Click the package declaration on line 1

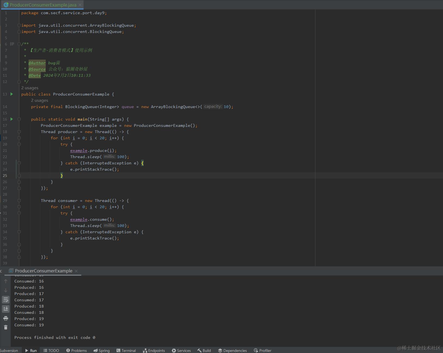pos(64,13)
